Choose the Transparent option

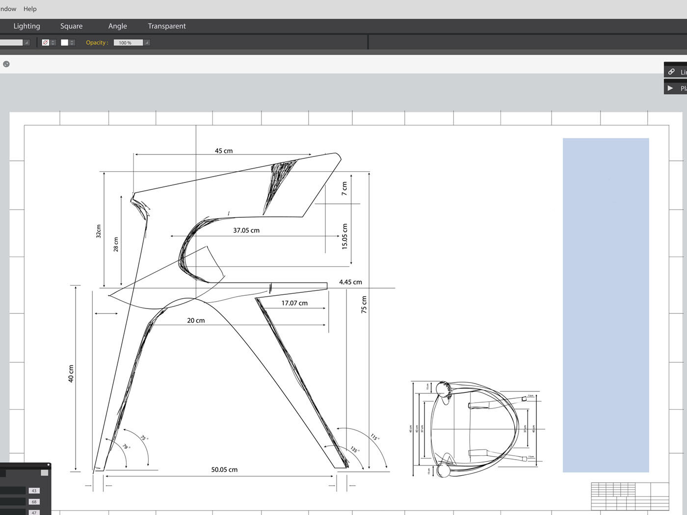(167, 26)
